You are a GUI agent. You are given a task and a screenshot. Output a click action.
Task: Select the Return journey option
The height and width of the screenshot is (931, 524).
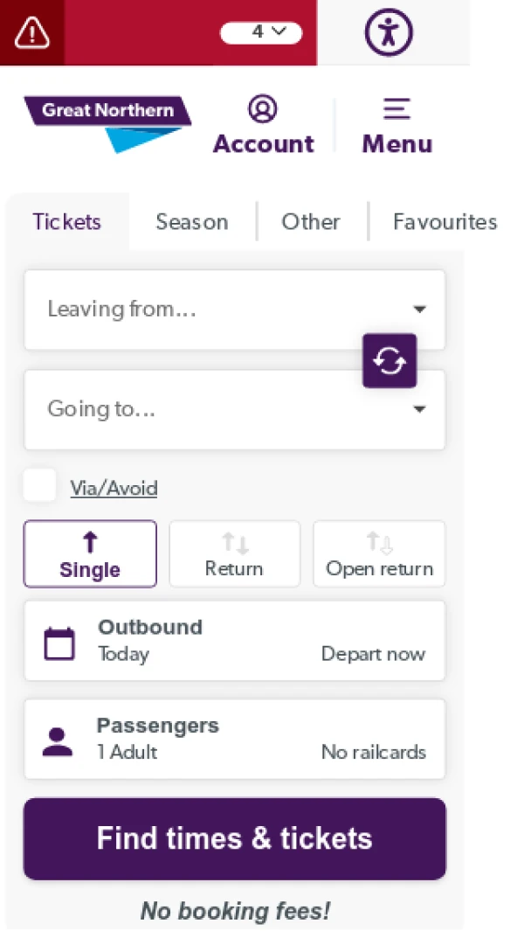point(234,554)
